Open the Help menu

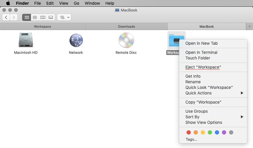click(110, 3)
